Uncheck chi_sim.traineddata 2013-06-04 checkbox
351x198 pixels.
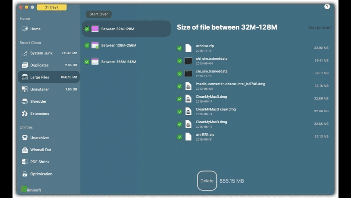pos(180,61)
